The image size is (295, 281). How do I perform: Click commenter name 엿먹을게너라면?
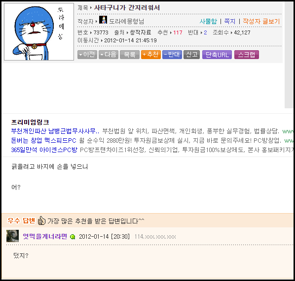point(45,236)
